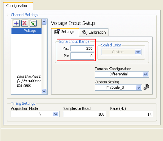
Task: Open custom scaling wrench icon
Action: (146, 87)
